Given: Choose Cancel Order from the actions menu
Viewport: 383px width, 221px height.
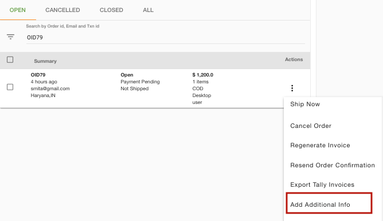Looking at the screenshot, I should coord(311,126).
